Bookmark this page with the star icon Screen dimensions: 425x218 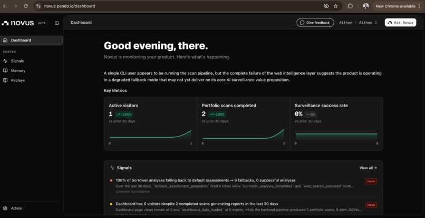pos(335,6)
